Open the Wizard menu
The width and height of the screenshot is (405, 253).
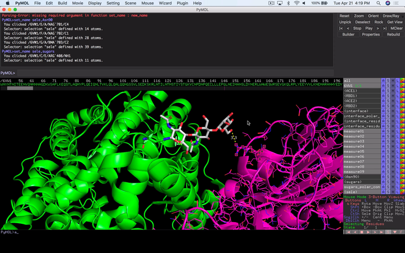(x=165, y=3)
